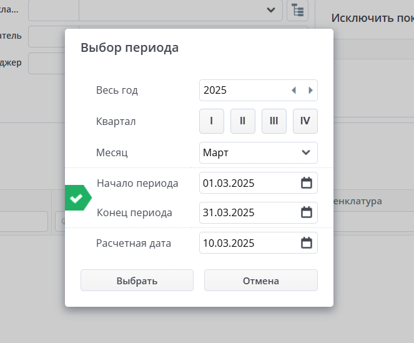Open calendar picker for Конец периода

click(306, 212)
